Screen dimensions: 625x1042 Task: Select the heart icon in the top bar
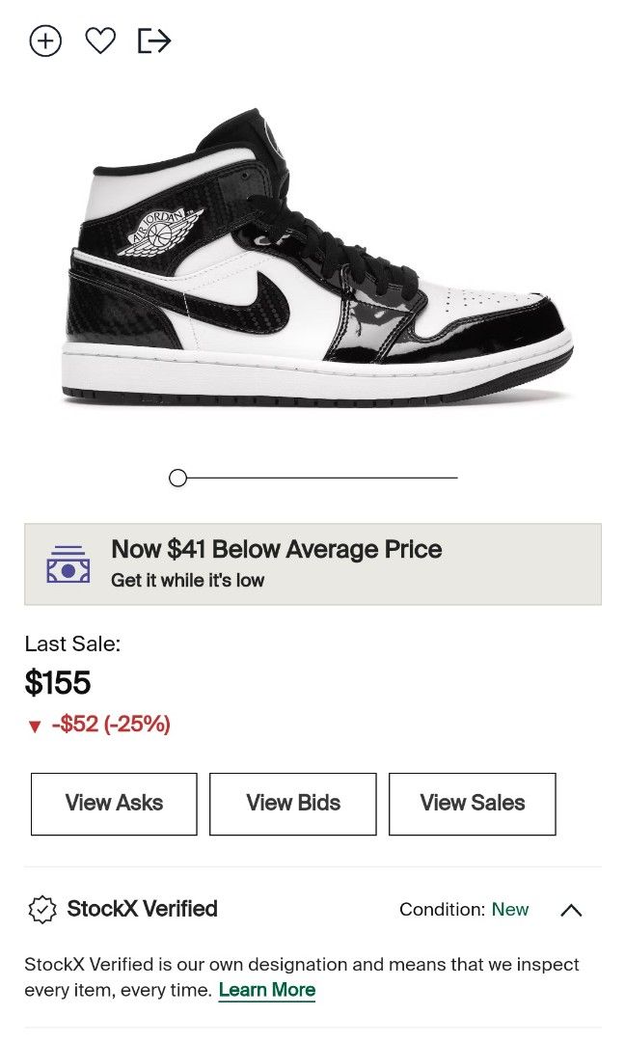point(100,41)
